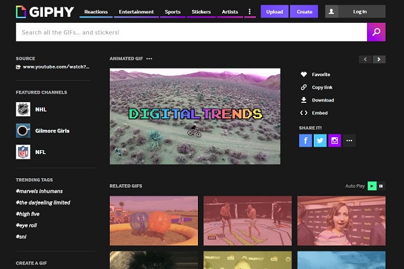Click the NFL shield logo
The width and height of the screenshot is (404, 269).
pos(23,152)
